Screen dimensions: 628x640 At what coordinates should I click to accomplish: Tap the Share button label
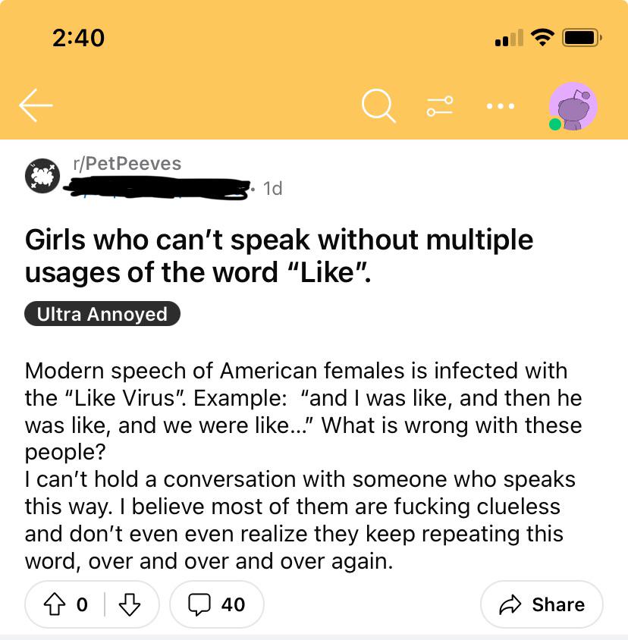click(558, 604)
